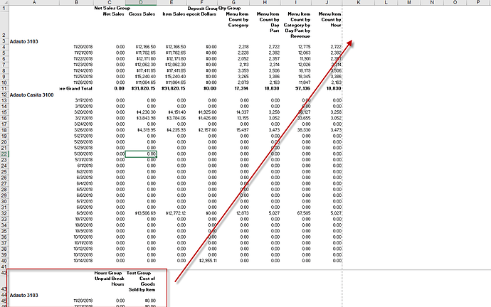
Task: Select column M header
Action: click(409, 3)
